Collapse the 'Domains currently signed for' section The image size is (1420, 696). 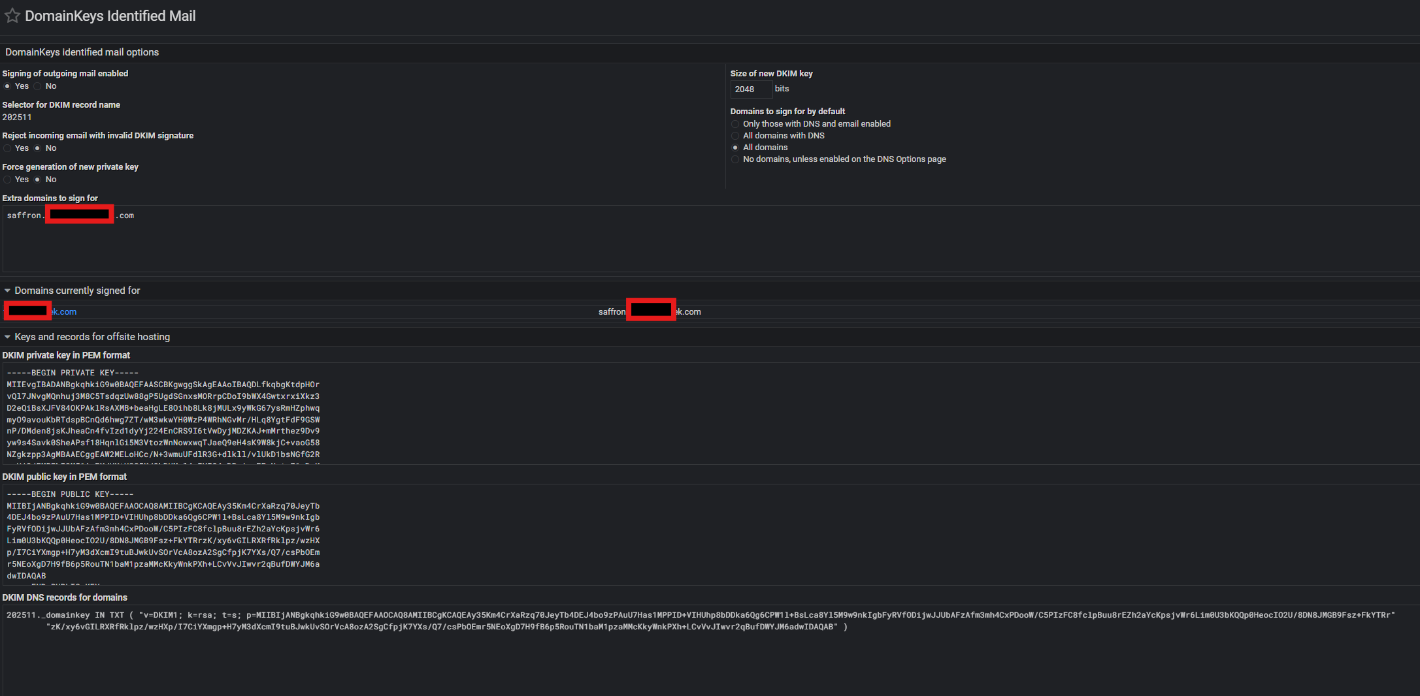pyautogui.click(x=8, y=291)
